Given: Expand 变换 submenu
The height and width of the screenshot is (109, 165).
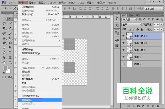Looking at the screenshot, I should (40, 83).
